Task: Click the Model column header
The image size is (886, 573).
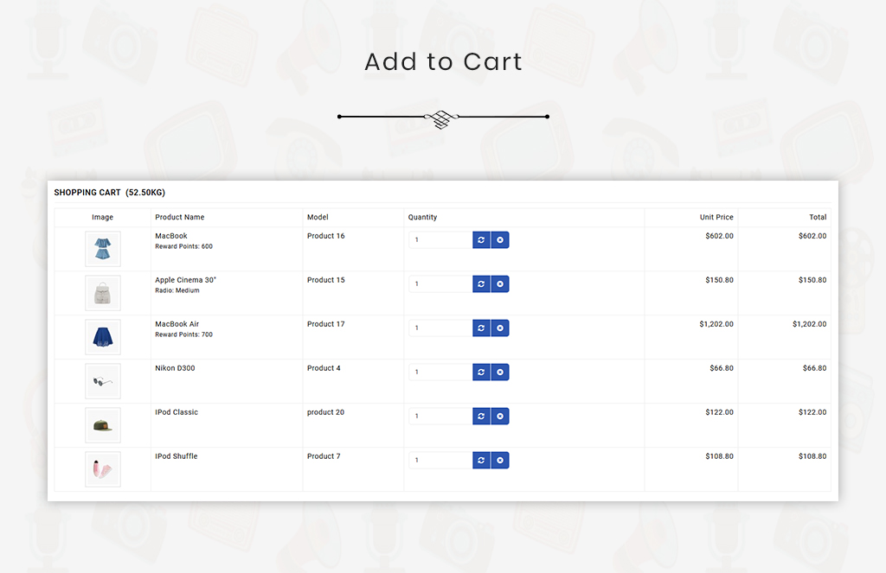Action: [x=318, y=217]
